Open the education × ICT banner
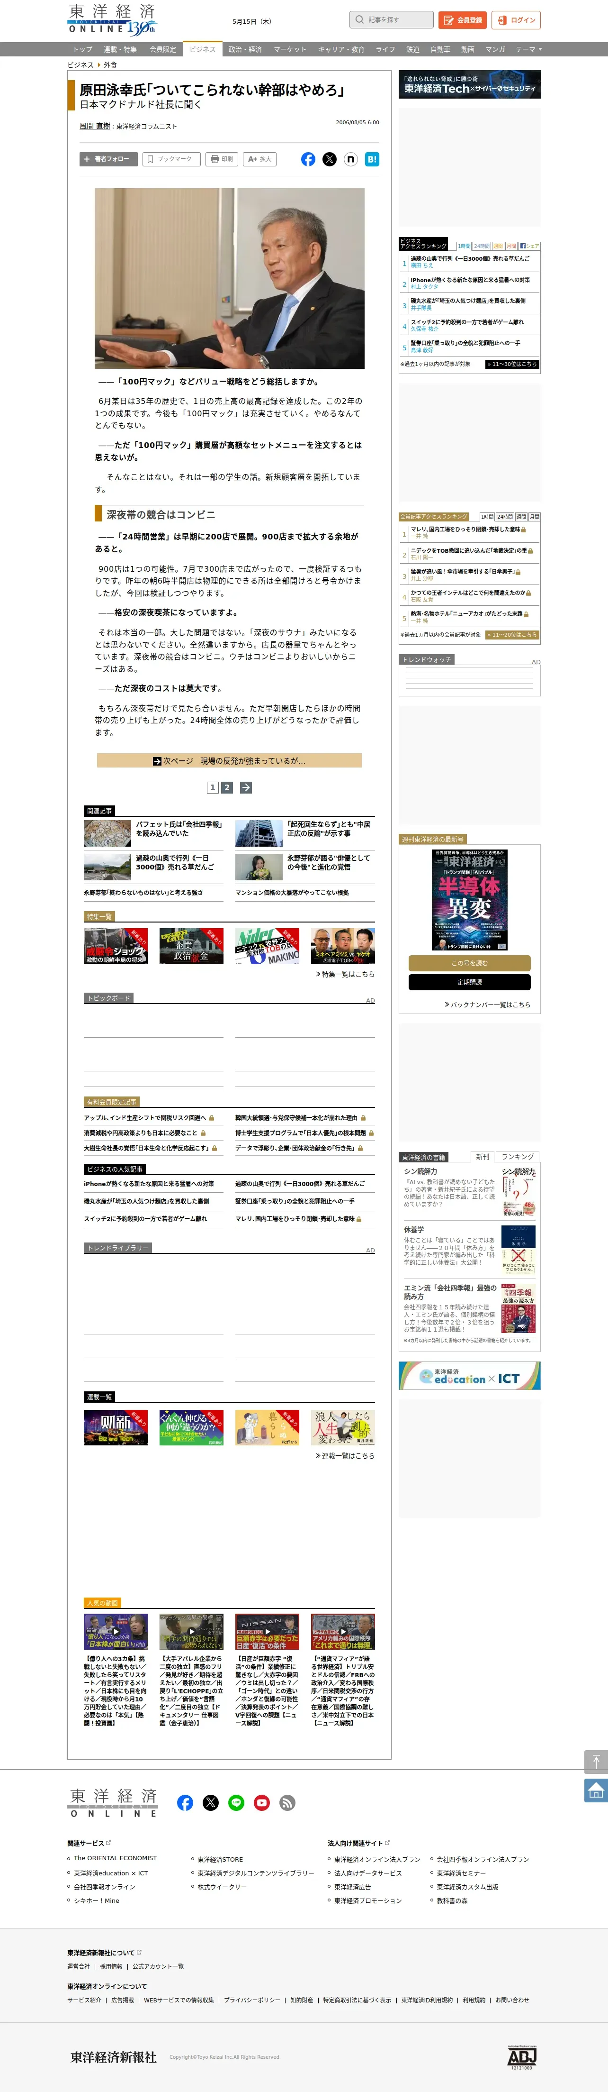Viewport: 608px width, 2092px height. 469,1376
